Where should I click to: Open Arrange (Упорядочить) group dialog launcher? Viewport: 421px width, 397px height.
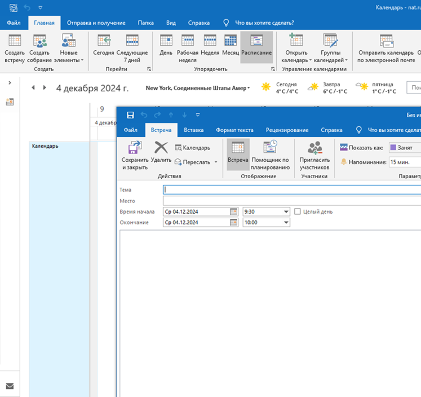click(273, 69)
